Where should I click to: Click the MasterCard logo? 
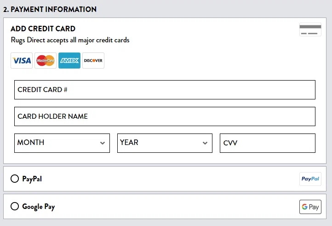(46, 60)
